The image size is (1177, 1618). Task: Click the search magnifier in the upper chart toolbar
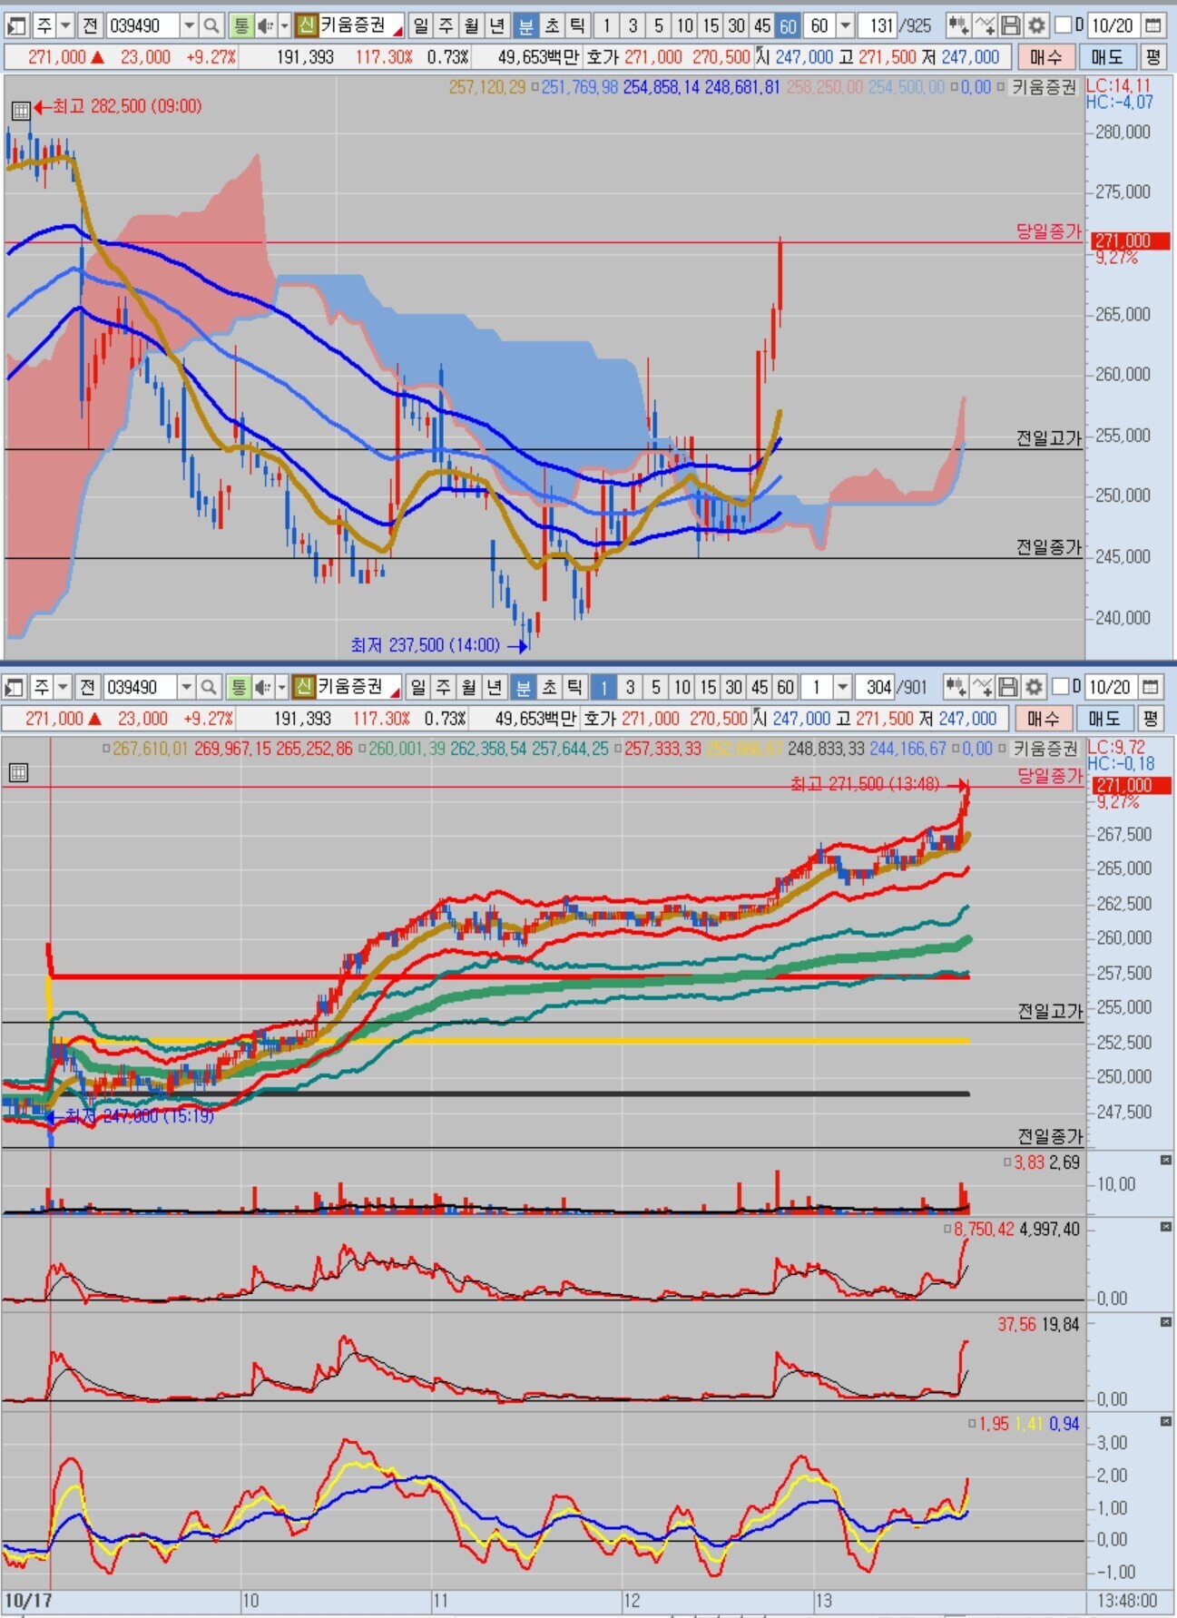click(x=212, y=25)
